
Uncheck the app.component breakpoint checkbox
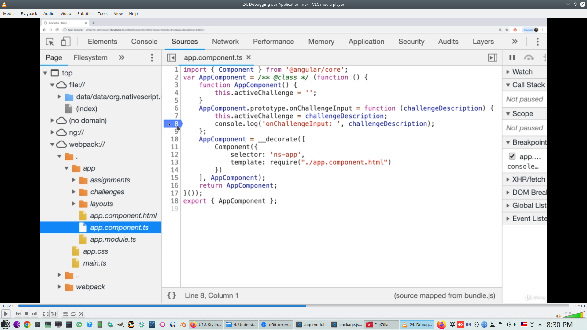pos(512,156)
